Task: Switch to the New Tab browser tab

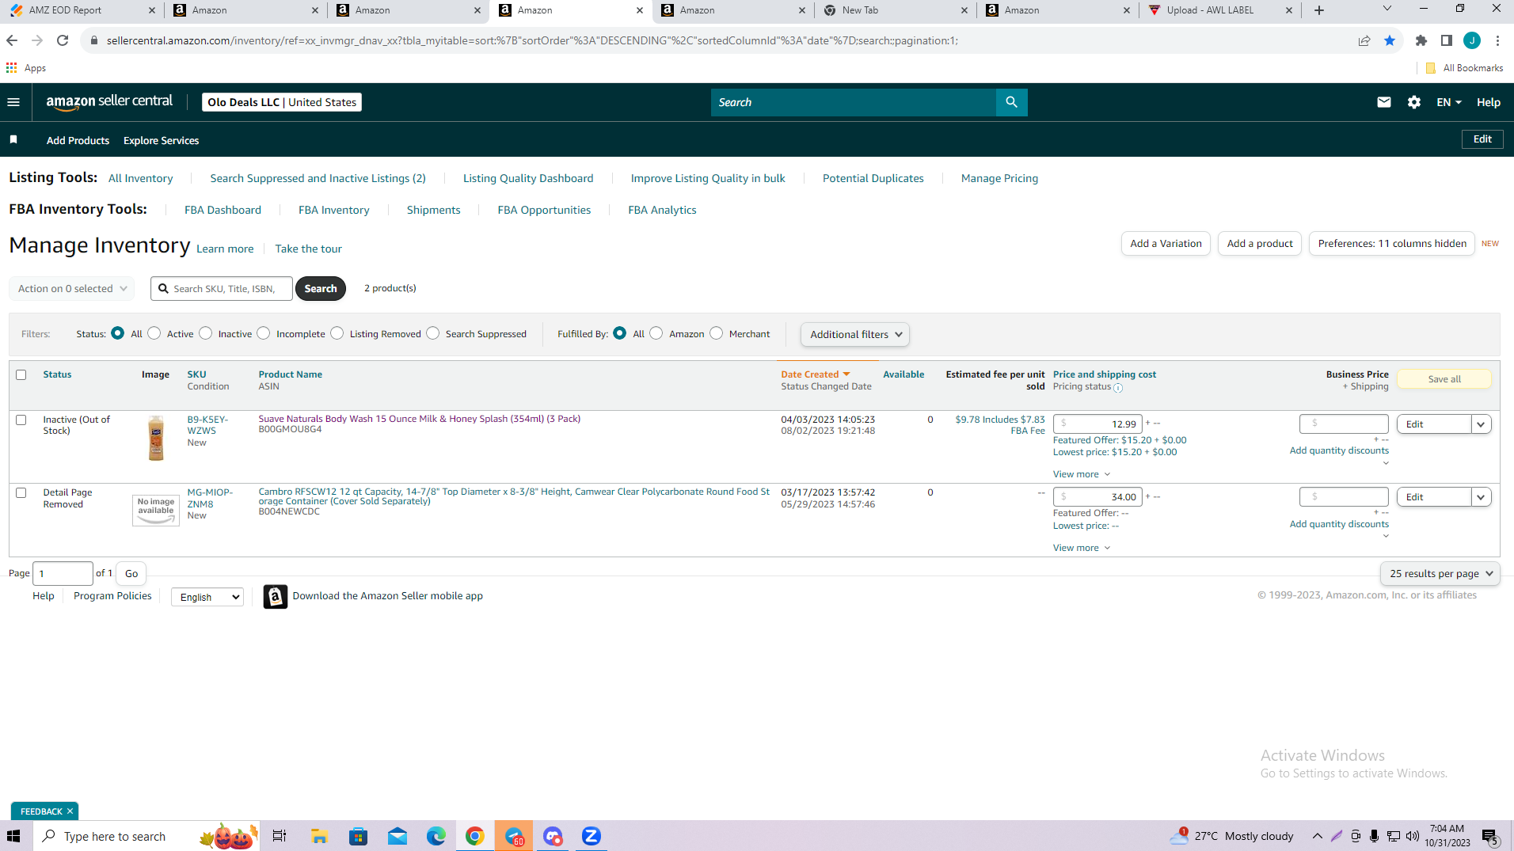Action: point(896,10)
